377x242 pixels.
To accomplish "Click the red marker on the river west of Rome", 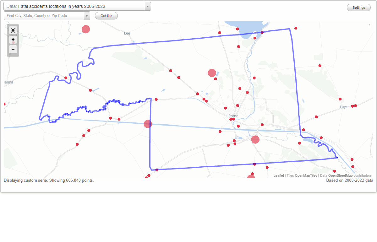I will tap(148, 124).
